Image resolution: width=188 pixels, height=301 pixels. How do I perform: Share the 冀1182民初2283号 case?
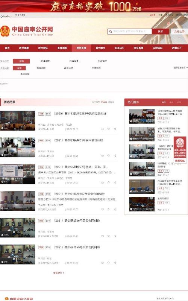point(115,129)
